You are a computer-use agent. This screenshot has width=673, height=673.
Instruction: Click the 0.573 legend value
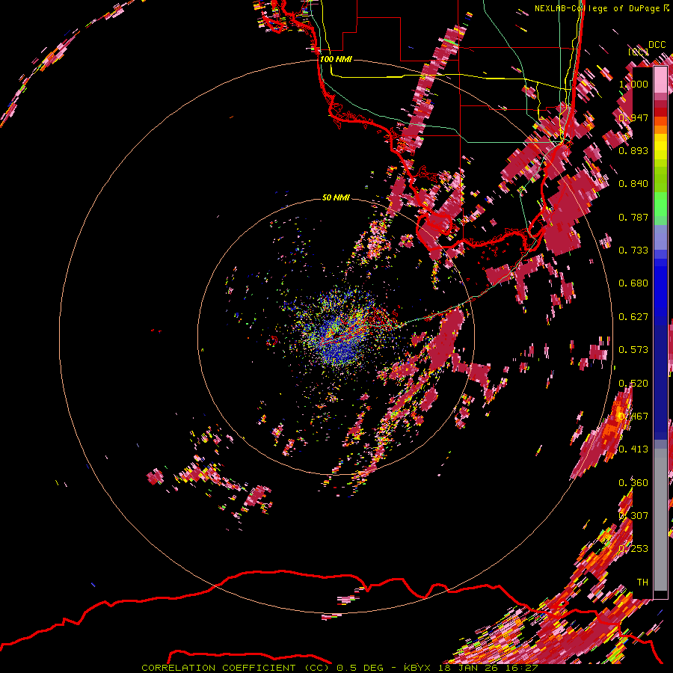[633, 350]
